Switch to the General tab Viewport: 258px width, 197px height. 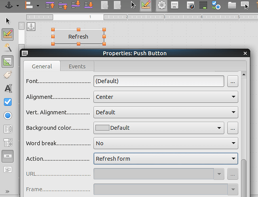pos(42,66)
